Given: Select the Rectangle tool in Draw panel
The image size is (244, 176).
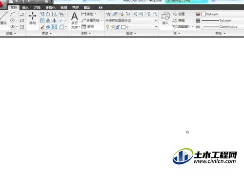Looking at the screenshot, I should [x=22, y=20].
